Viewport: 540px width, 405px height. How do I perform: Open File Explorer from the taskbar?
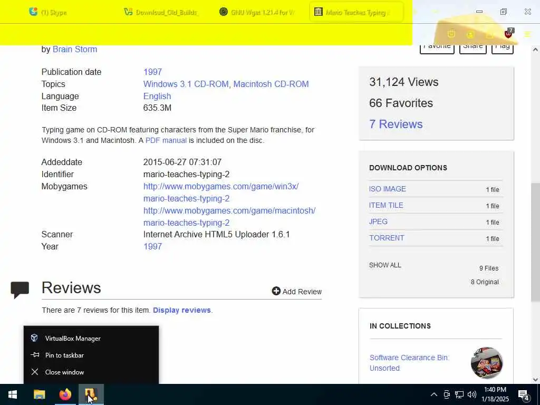pos(39,394)
